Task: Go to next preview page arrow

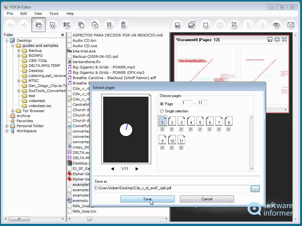Action: point(137,169)
